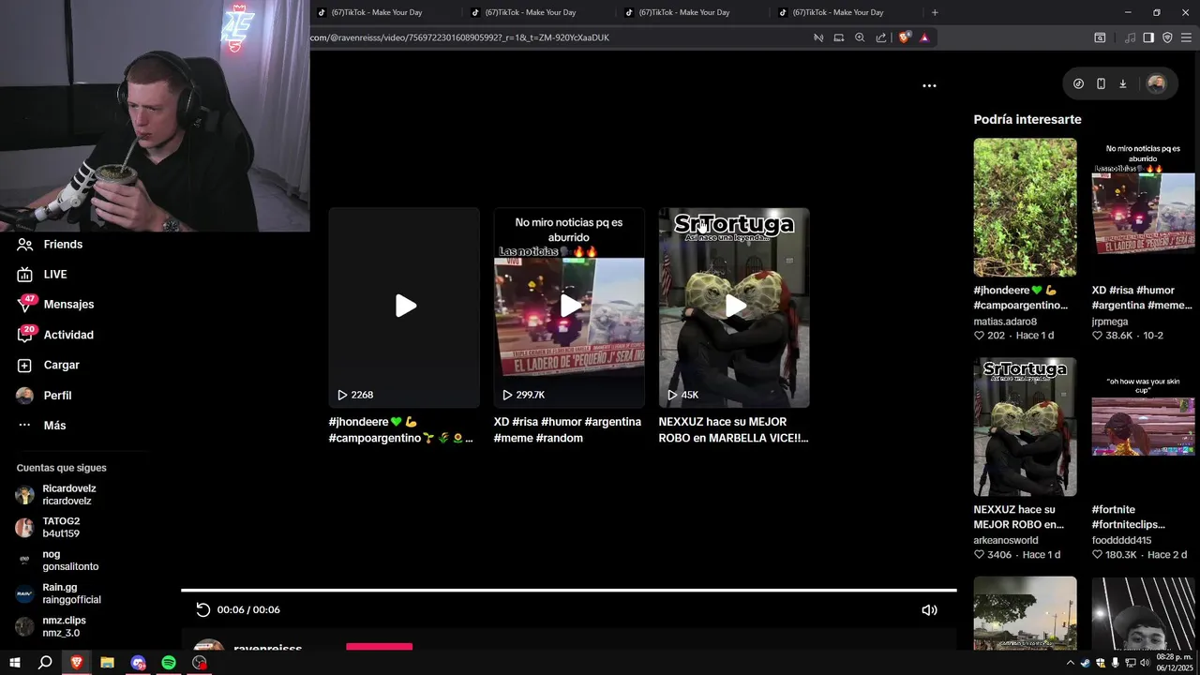1200x675 pixels.
Task: Toggle the browser sidebar panel
Action: point(1148,37)
